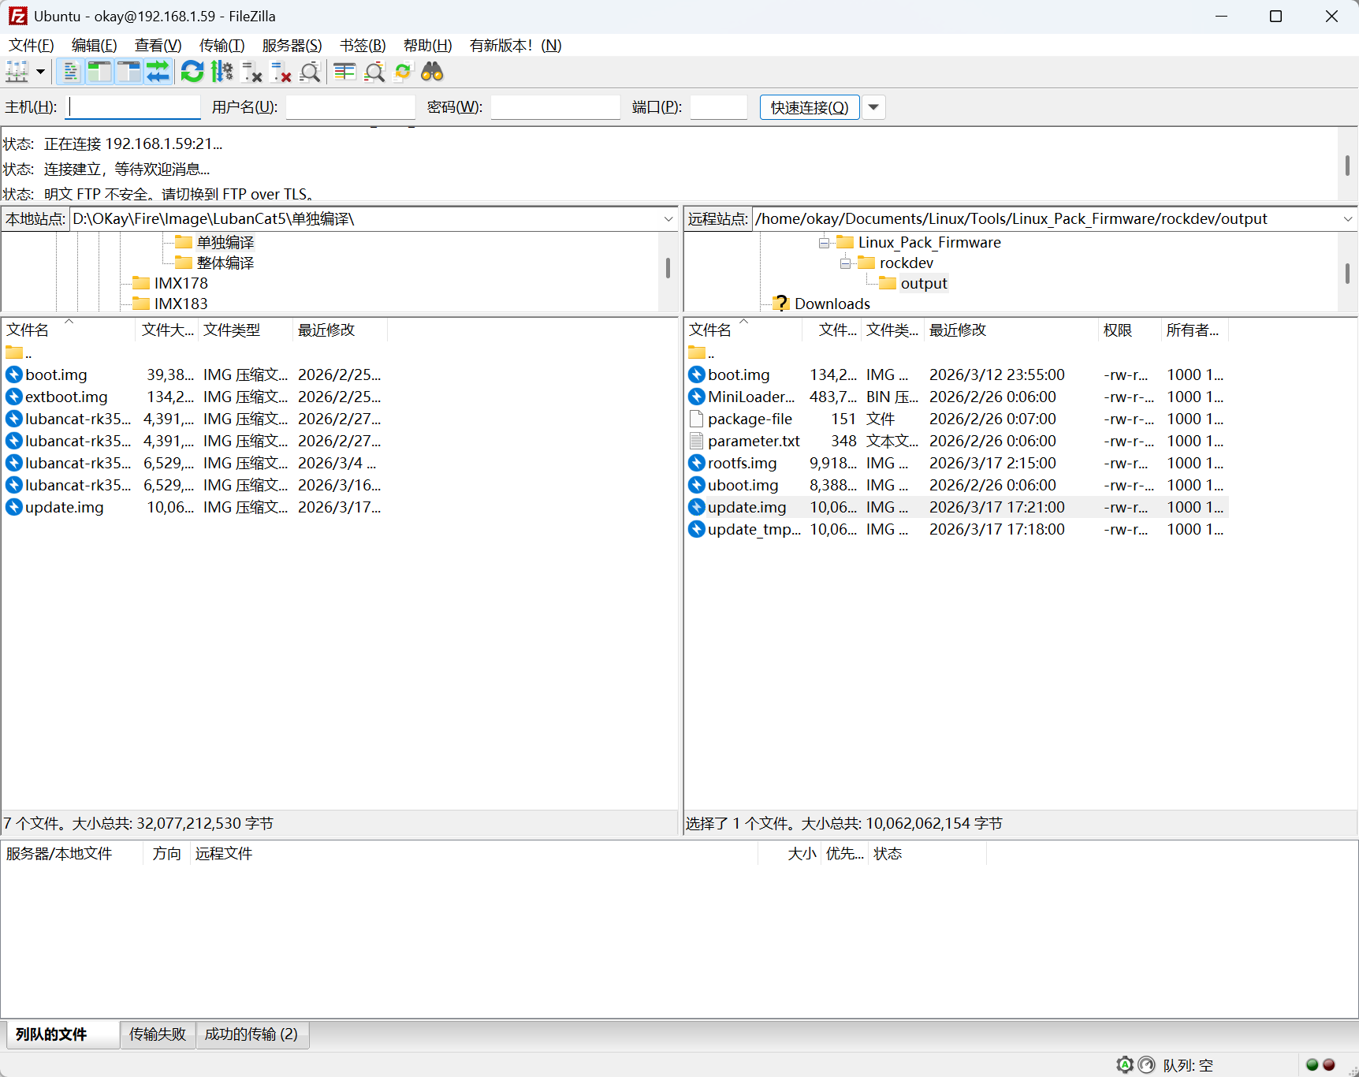Click the transfer type indicator in status bar
The height and width of the screenshot is (1077, 1359).
[x=1125, y=1065]
